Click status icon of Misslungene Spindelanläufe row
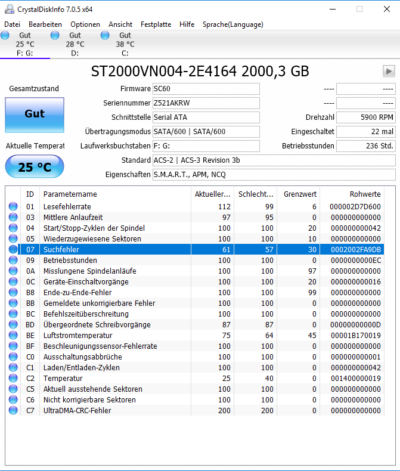 [x=13, y=271]
